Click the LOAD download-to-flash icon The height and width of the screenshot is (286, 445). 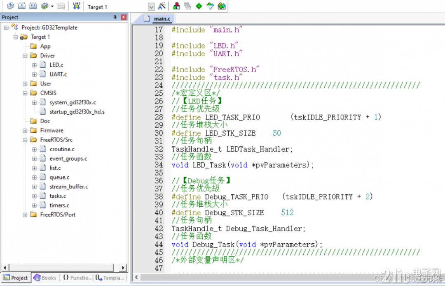click(x=76, y=6)
